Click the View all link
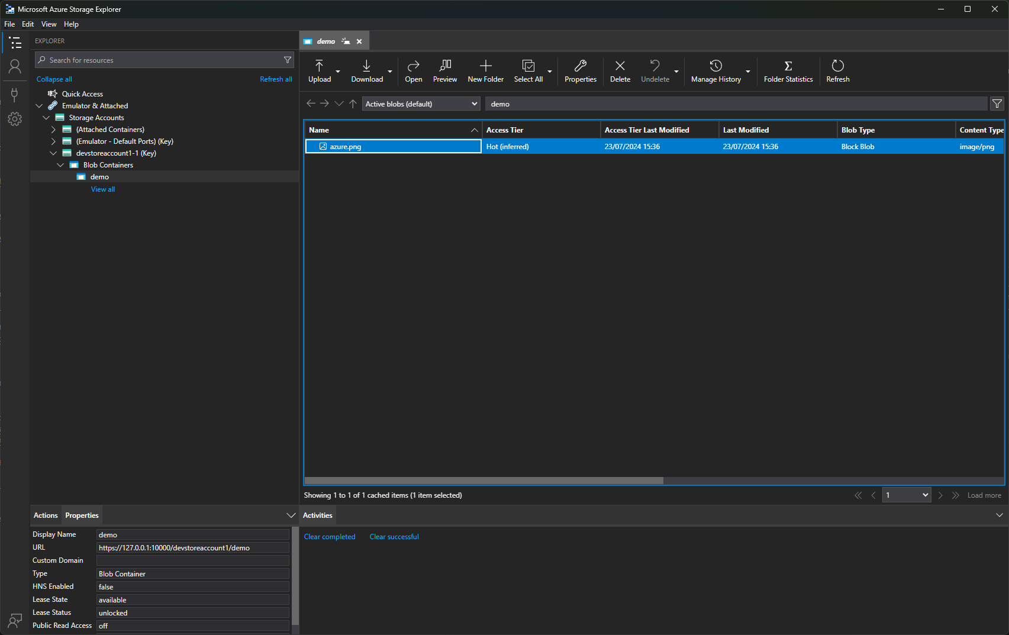The image size is (1009, 635). (x=103, y=189)
